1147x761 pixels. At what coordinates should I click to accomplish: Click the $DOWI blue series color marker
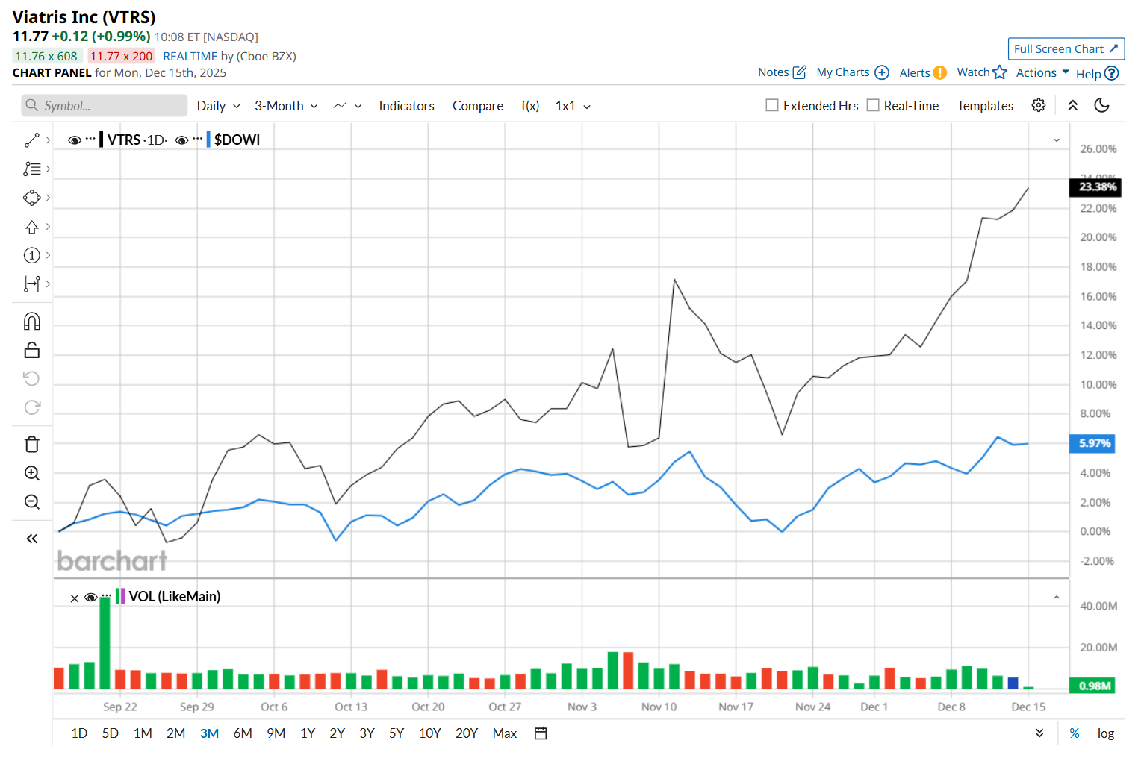tap(208, 140)
